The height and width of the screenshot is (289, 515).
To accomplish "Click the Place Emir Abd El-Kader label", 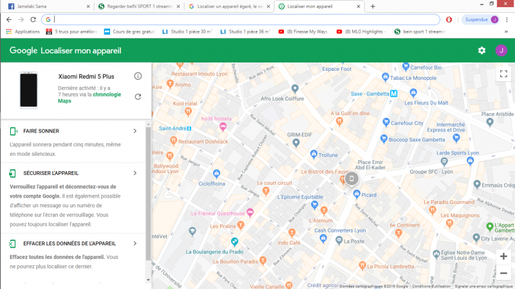I will click(370, 165).
